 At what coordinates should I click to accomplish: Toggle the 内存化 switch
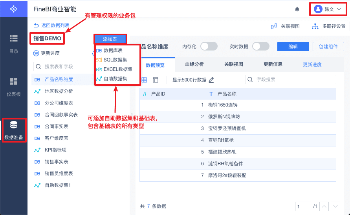point(209,47)
